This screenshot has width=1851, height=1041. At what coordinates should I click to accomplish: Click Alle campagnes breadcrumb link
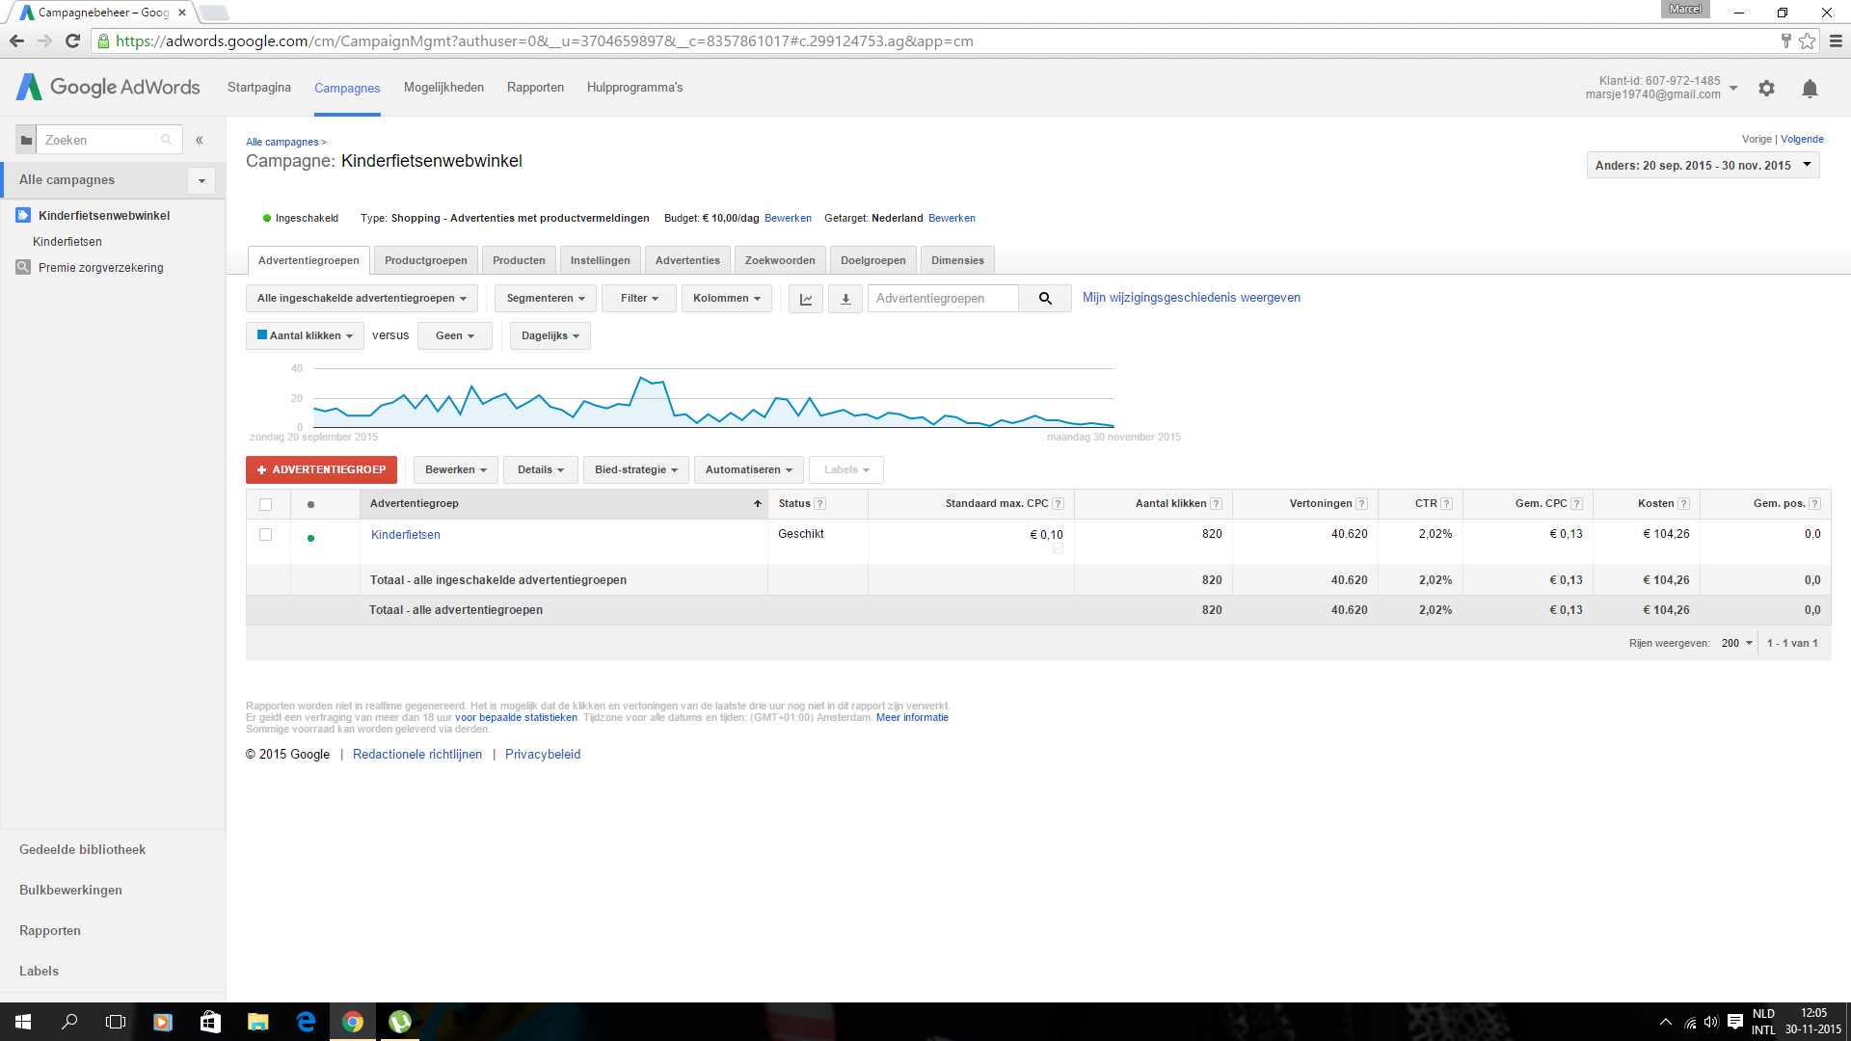click(282, 142)
